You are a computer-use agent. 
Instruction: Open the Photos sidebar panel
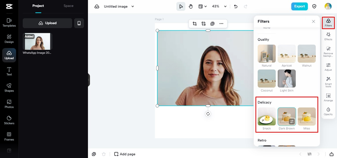(9, 104)
